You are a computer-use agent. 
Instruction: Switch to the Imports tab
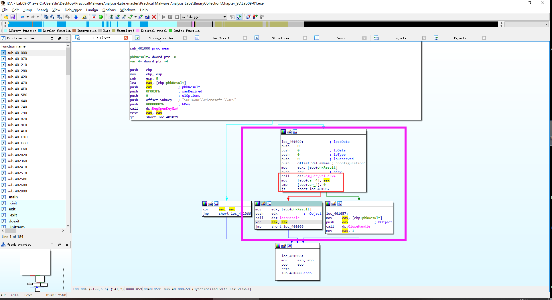400,38
